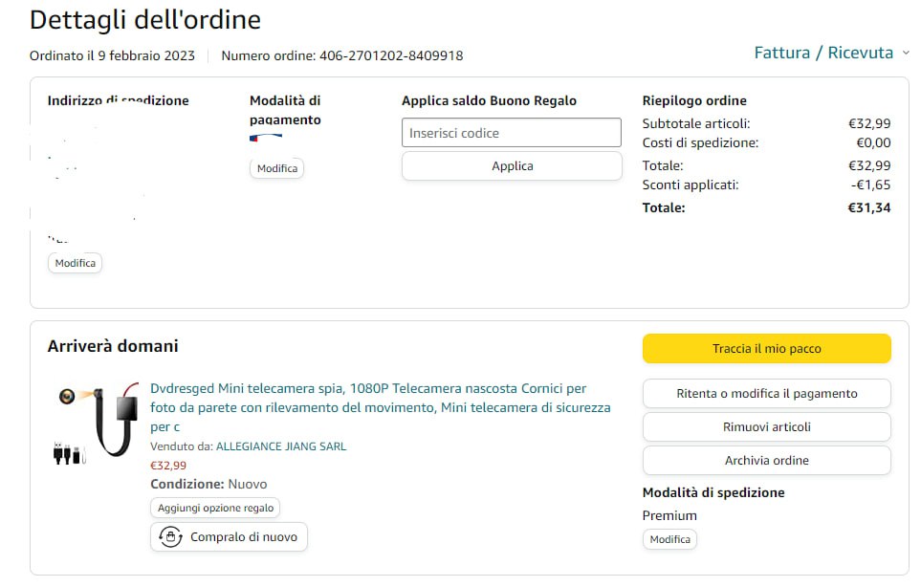Image resolution: width=921 pixels, height=587 pixels.
Task: Click the final total €31,34 amount
Action: coord(868,207)
